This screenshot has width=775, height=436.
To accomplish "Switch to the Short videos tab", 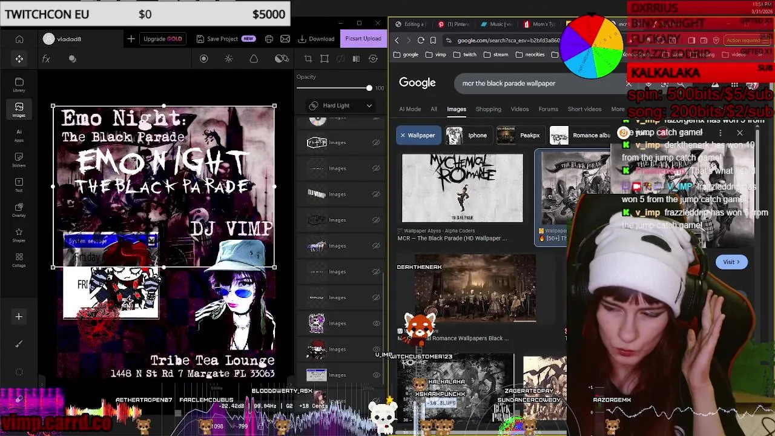I will [x=584, y=109].
